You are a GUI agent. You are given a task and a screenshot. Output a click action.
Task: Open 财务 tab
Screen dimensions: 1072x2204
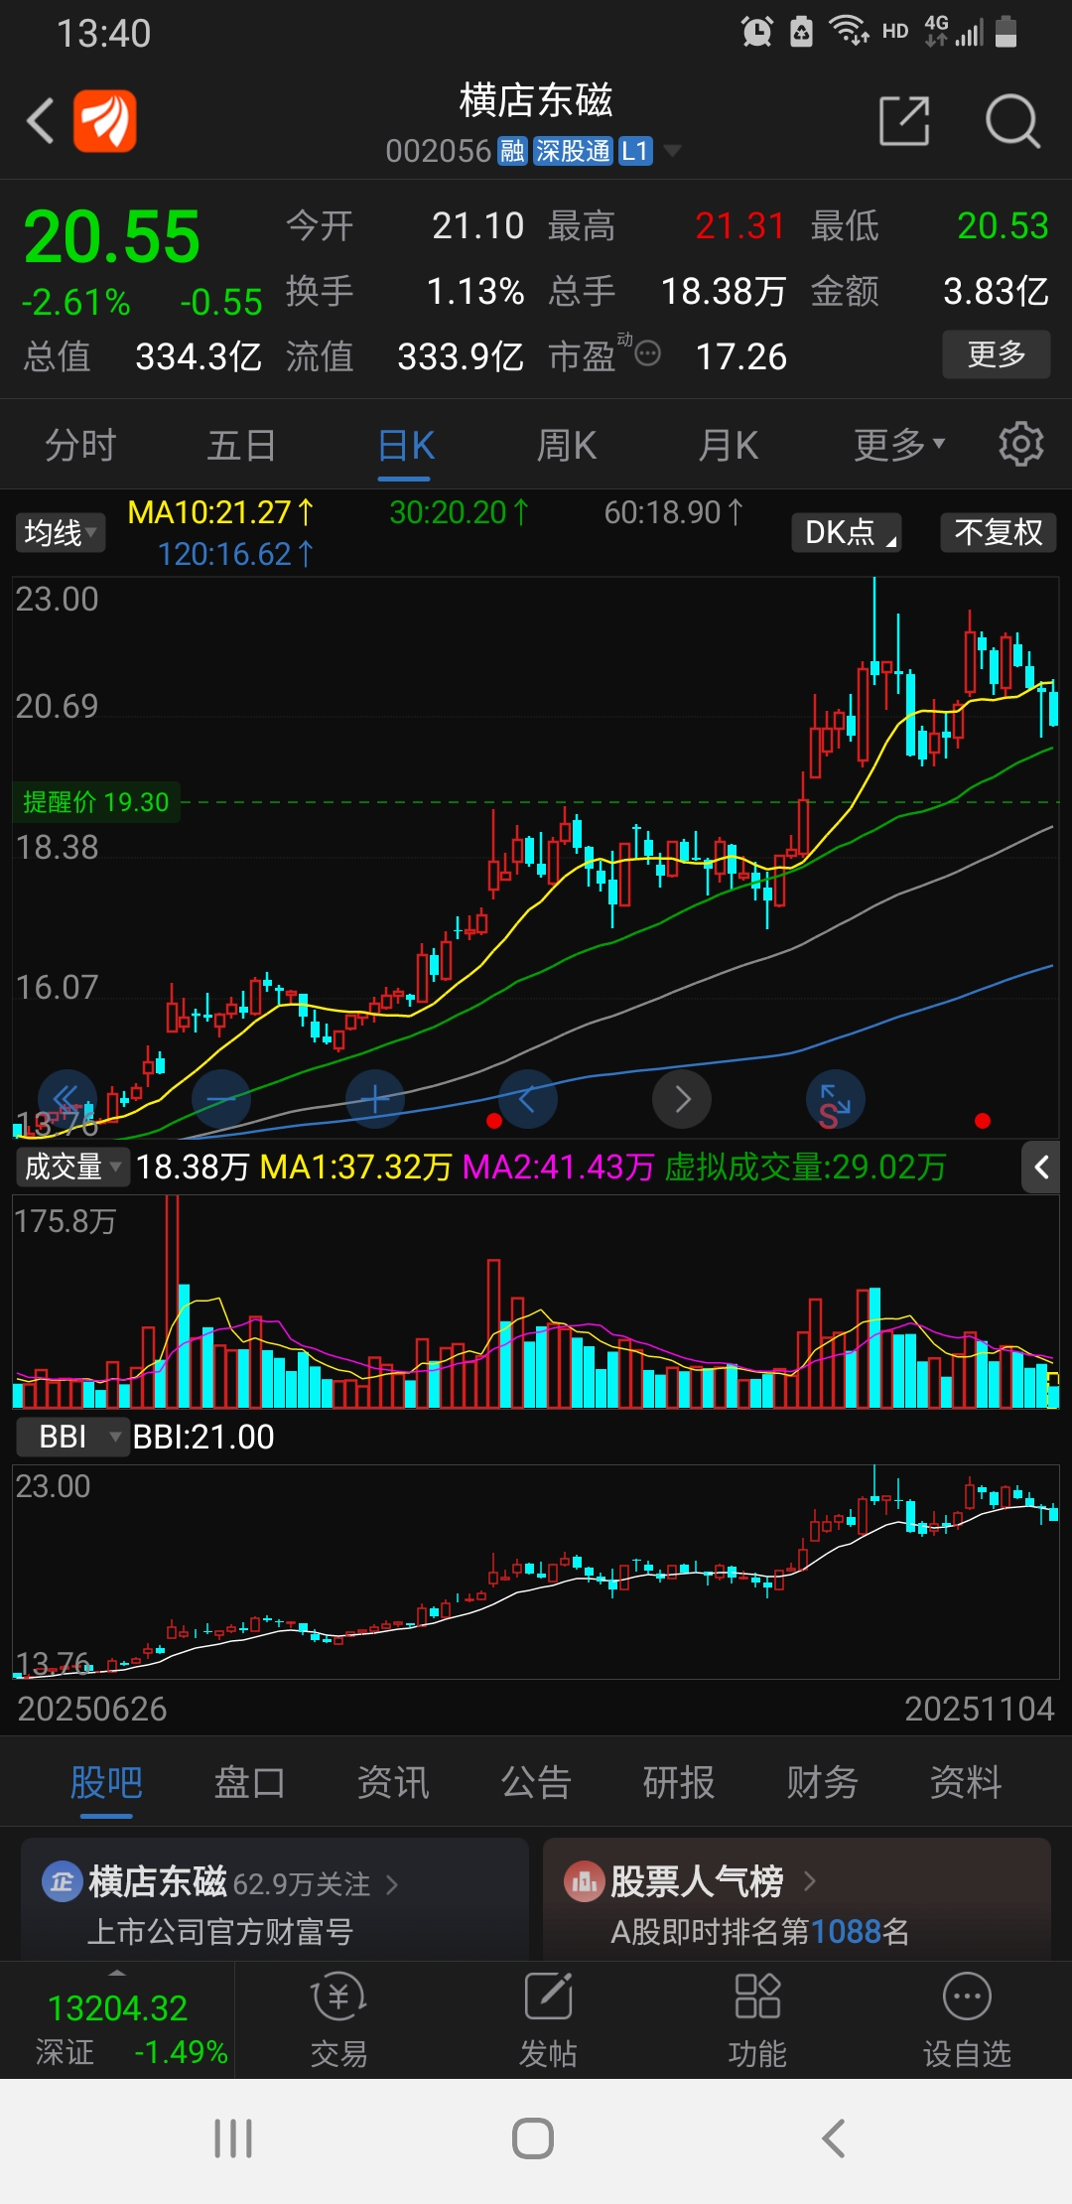(822, 1783)
